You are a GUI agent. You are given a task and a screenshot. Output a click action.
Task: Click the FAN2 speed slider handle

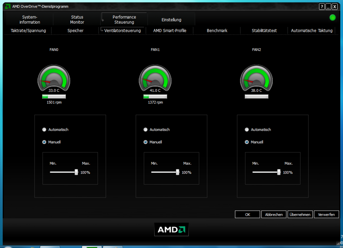(x=279, y=172)
